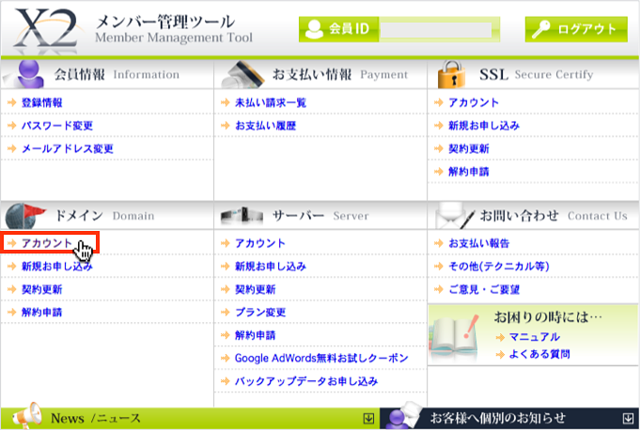Click arrow bullet beside Google AdWords無料お試しクーポン

point(225,359)
